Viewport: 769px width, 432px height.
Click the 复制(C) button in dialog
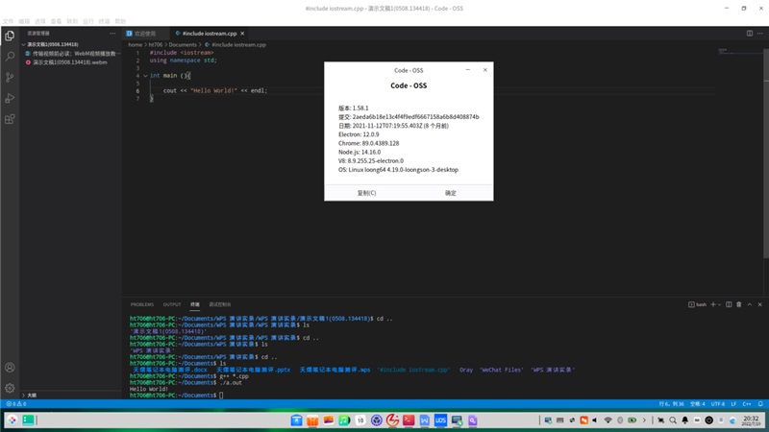pyautogui.click(x=366, y=193)
